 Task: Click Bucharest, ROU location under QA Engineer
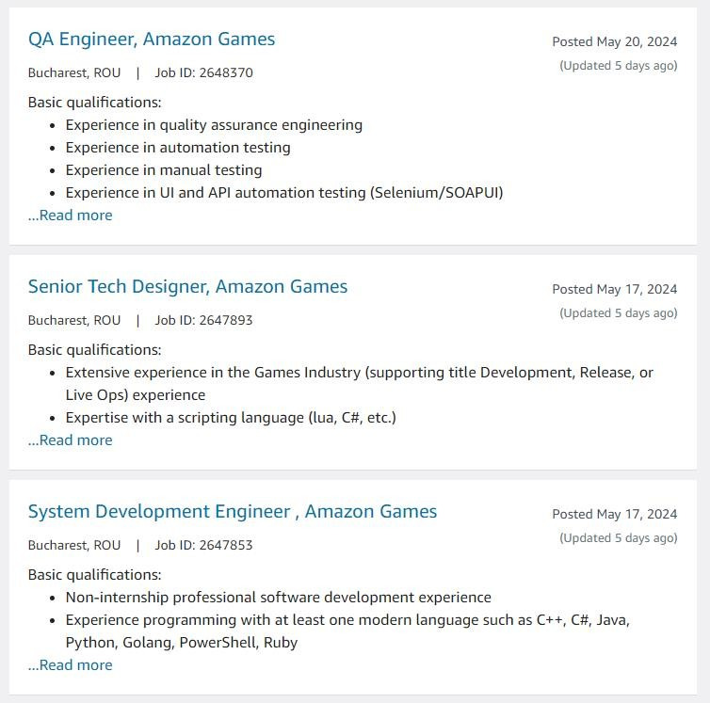tap(74, 73)
